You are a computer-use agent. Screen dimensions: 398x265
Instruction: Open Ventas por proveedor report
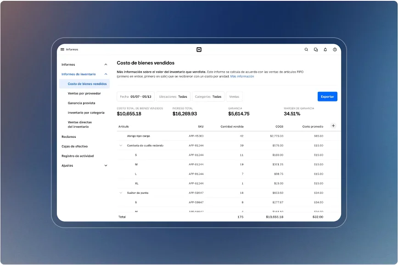pos(84,93)
